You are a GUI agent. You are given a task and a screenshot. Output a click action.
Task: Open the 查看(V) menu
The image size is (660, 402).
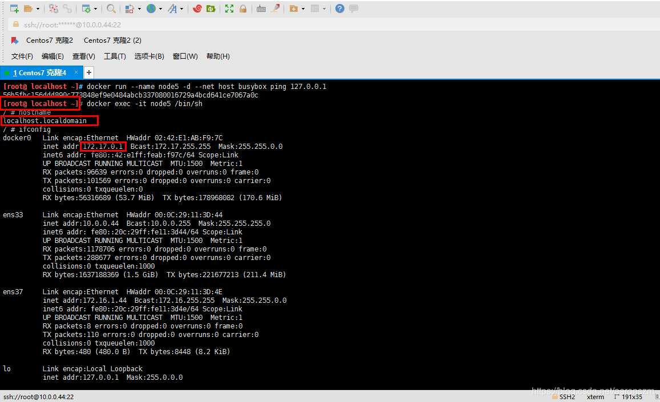(x=84, y=56)
